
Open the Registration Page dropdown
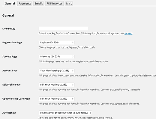point(56,42)
